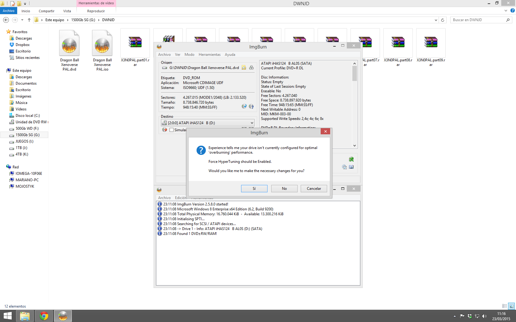Viewport: 516px width, 322px height.
Task: Expand the quick access toolbar customize dropdown
Action: (25, 4)
